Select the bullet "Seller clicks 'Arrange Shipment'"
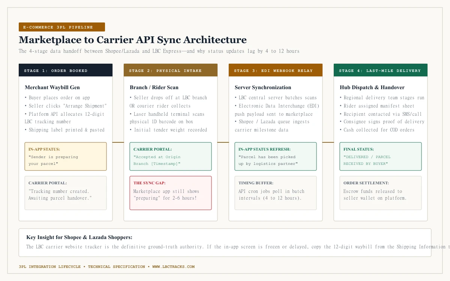This screenshot has height=281, width=450. [66, 106]
